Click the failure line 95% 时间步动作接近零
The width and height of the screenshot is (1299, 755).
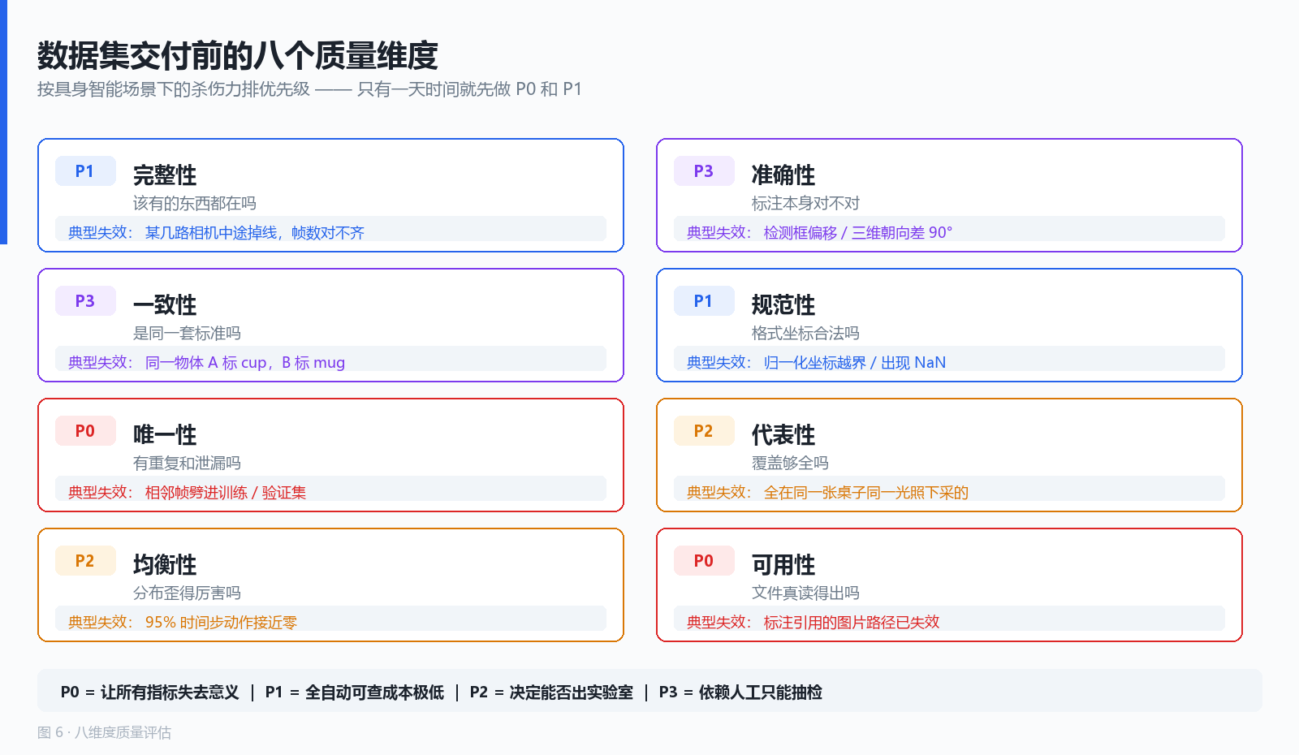tap(221, 622)
